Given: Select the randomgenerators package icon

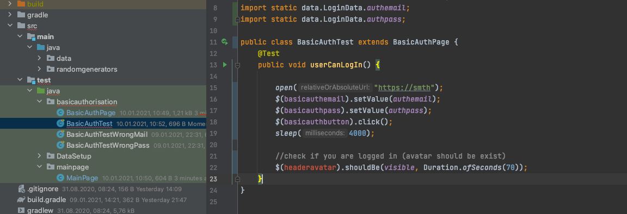Looking at the screenshot, I should coord(51,69).
